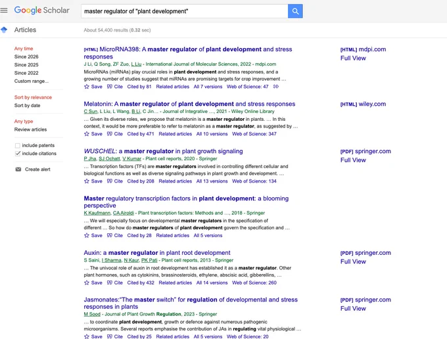Image resolution: width=447 pixels, height=339 pixels.
Task: Select Any time filter
Action: 24,49
